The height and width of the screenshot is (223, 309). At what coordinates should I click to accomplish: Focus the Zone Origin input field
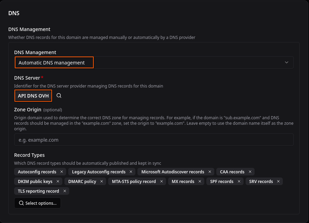coord(154,140)
